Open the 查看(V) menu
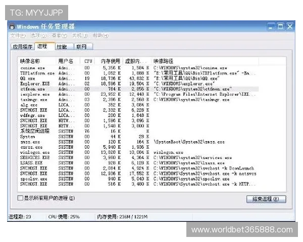 point(59,36)
